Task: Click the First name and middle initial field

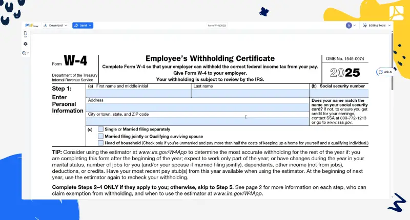Action: pos(138,93)
